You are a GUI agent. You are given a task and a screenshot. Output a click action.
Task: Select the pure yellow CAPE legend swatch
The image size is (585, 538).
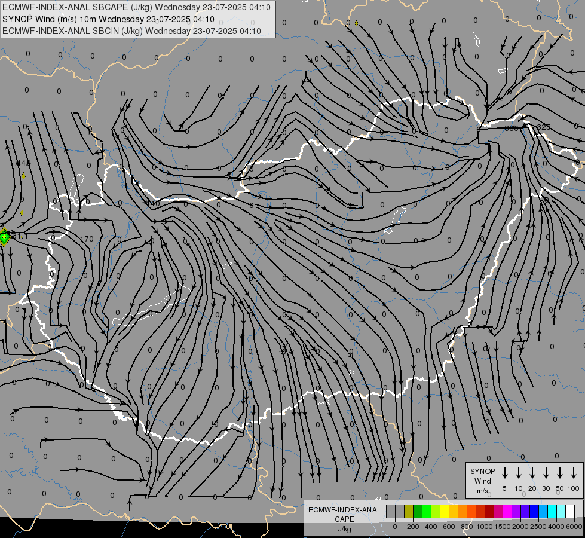[x=445, y=511]
